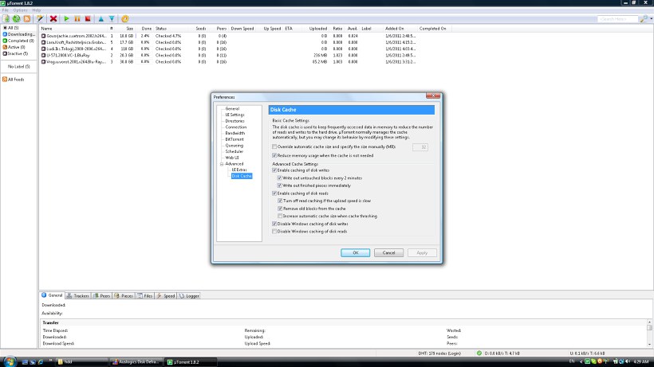Image resolution: width=654 pixels, height=367 pixels.
Task: Click the Windows Start orb
Action: pyautogui.click(x=9, y=361)
